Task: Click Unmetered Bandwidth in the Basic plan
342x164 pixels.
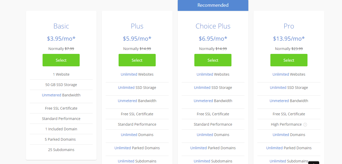Action: point(61,95)
